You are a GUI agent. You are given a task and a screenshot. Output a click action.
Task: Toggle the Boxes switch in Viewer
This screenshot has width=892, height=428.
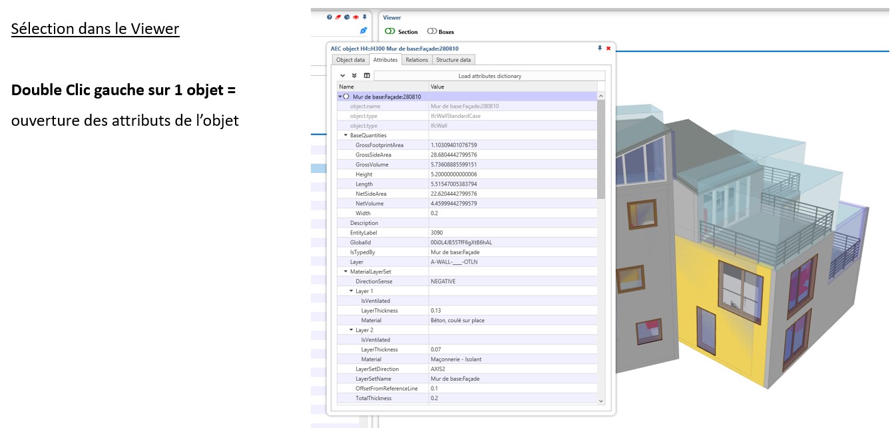[x=432, y=31]
